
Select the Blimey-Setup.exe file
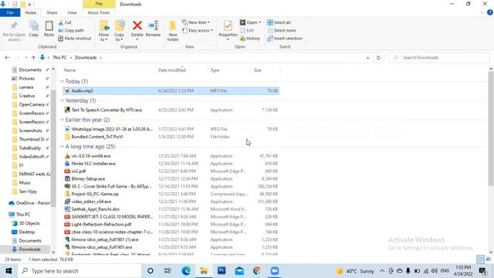(171, 178)
